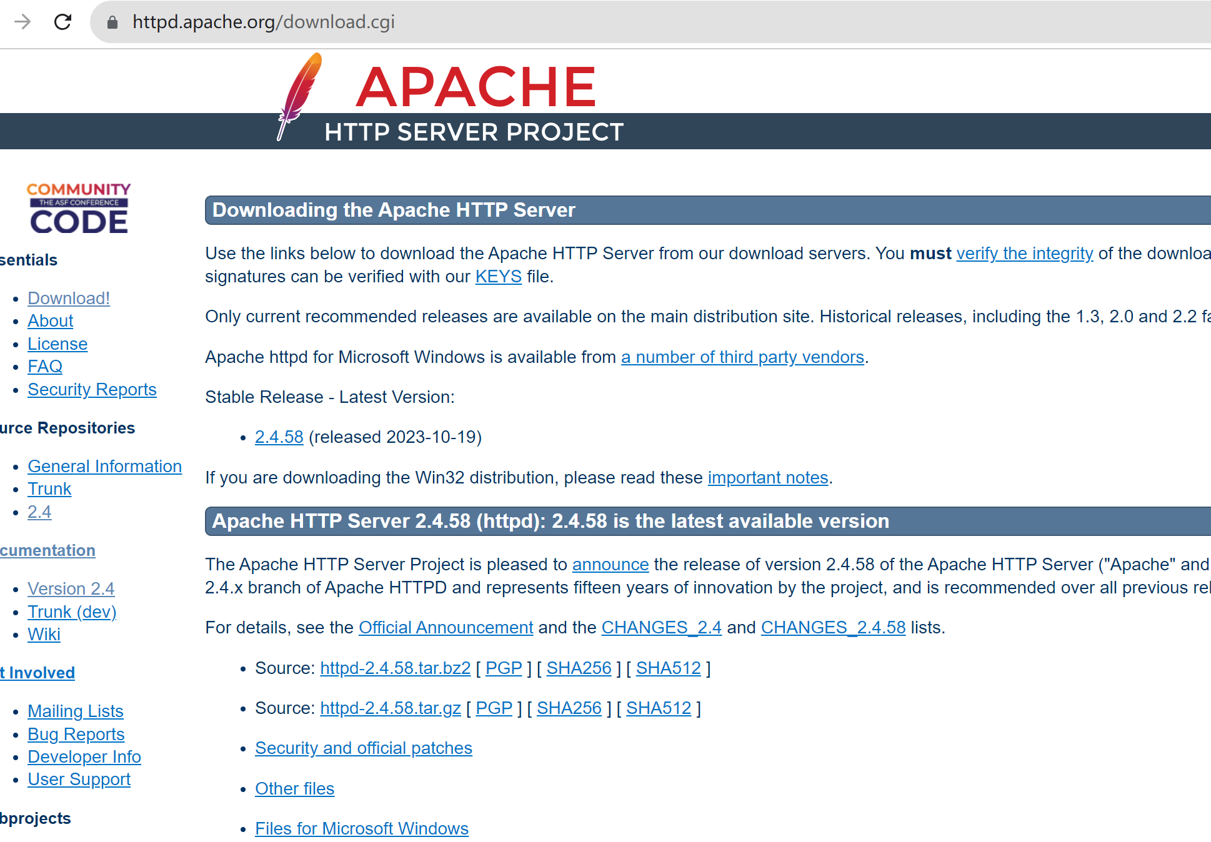Viewport: 1211px width, 842px height.
Task: Open Files for Microsoft Windows link
Action: [361, 829]
